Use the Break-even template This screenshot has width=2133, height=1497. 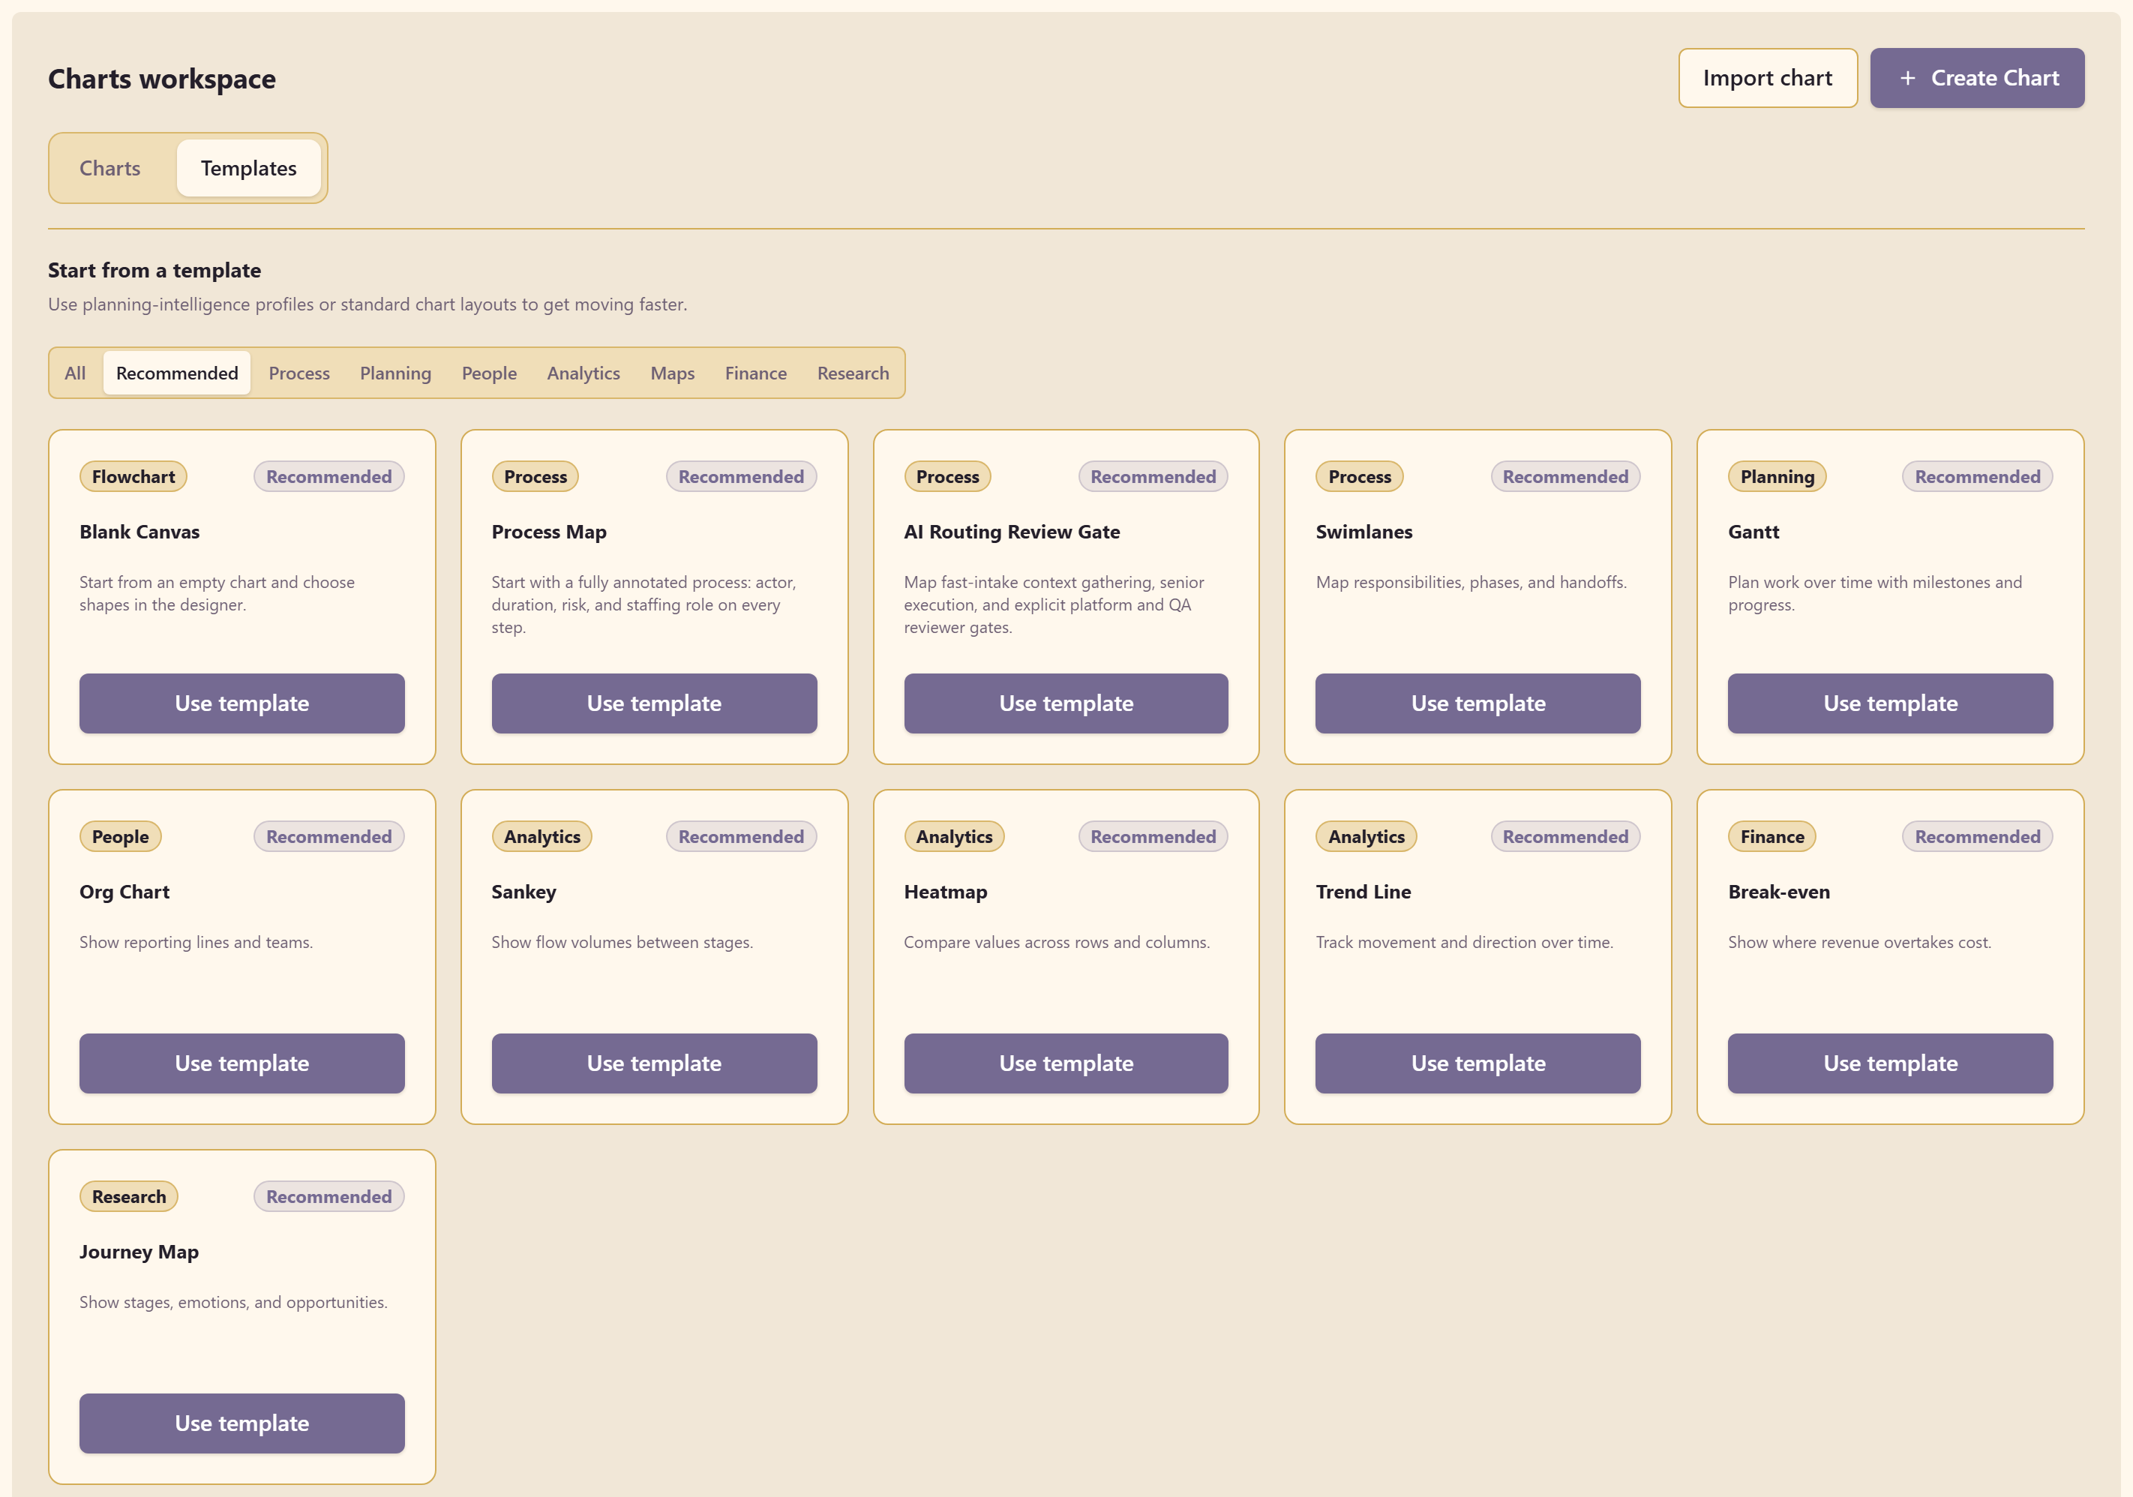1891,1063
